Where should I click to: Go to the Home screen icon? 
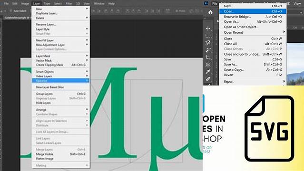(210, 12)
